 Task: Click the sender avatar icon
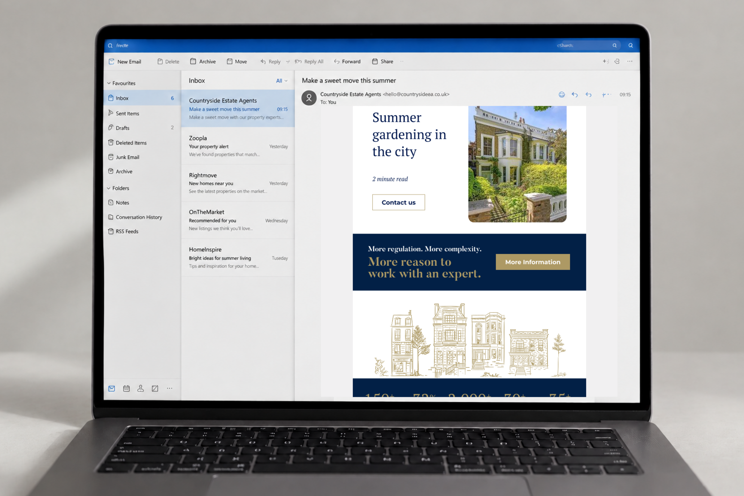(x=309, y=98)
